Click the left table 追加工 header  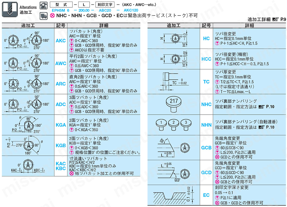28,25
